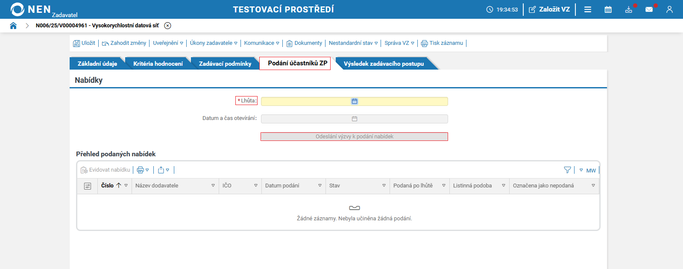Click the Stav column header
This screenshot has width=683, height=269.
click(x=334, y=186)
